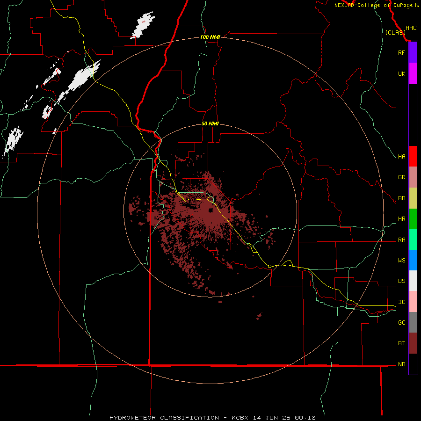Click the GC legend label
The height and width of the screenshot is (421, 421).
[401, 323]
